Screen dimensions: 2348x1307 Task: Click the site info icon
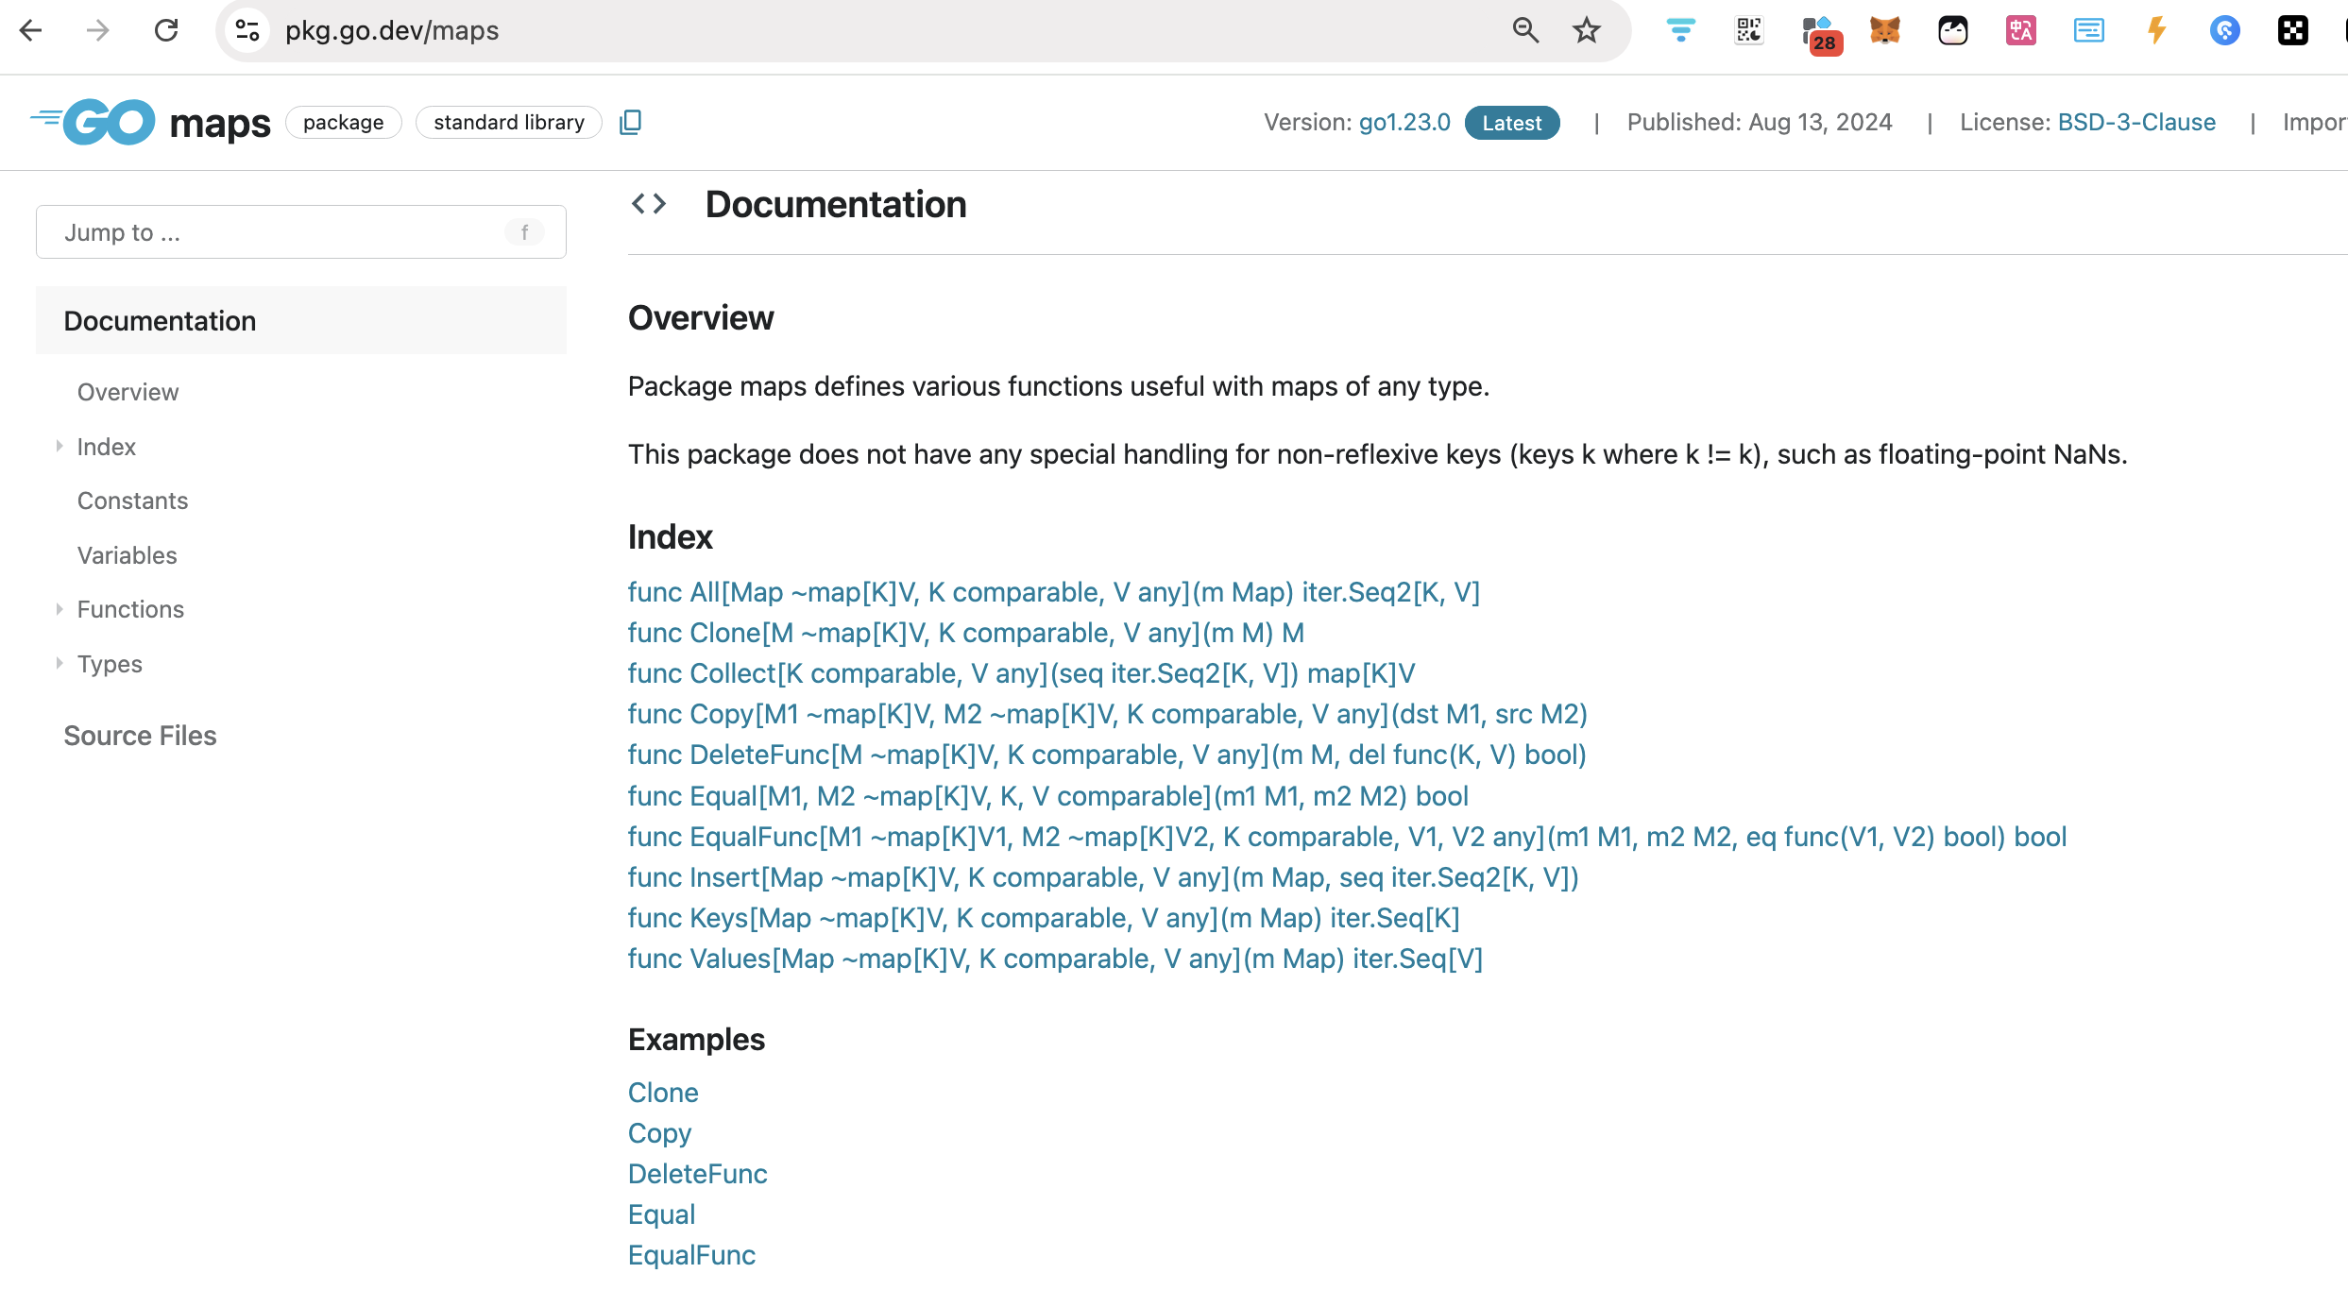247,30
